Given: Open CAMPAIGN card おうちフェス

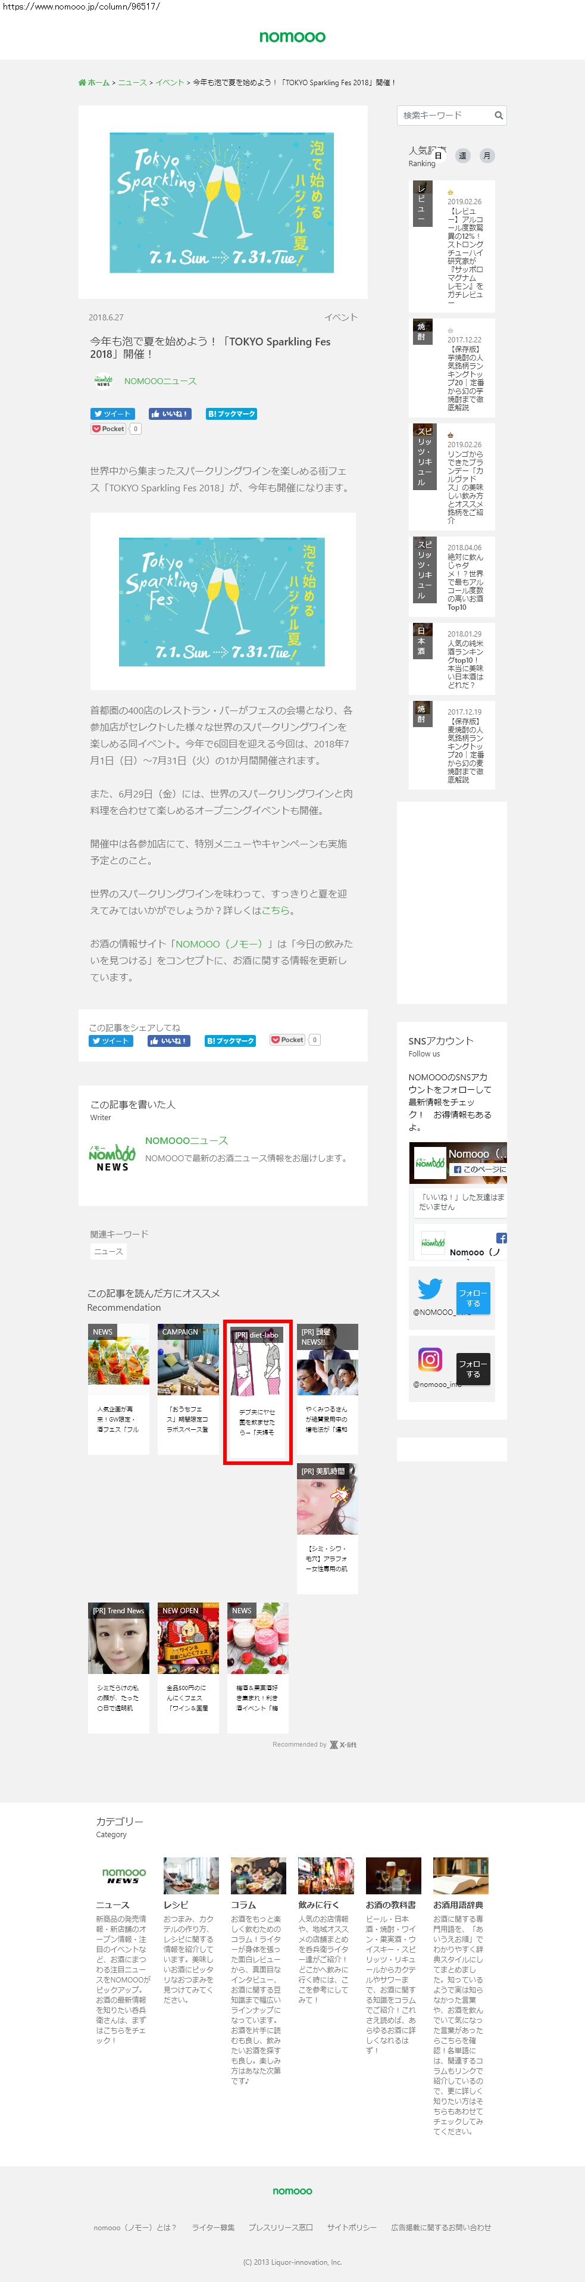Looking at the screenshot, I should coord(187,1388).
